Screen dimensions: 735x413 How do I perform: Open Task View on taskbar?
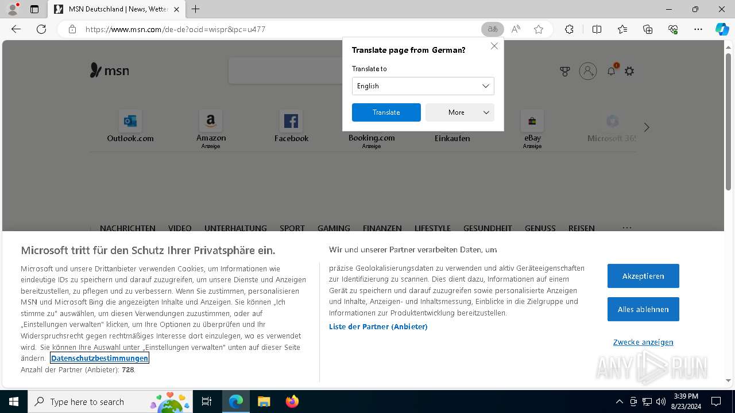tap(207, 402)
